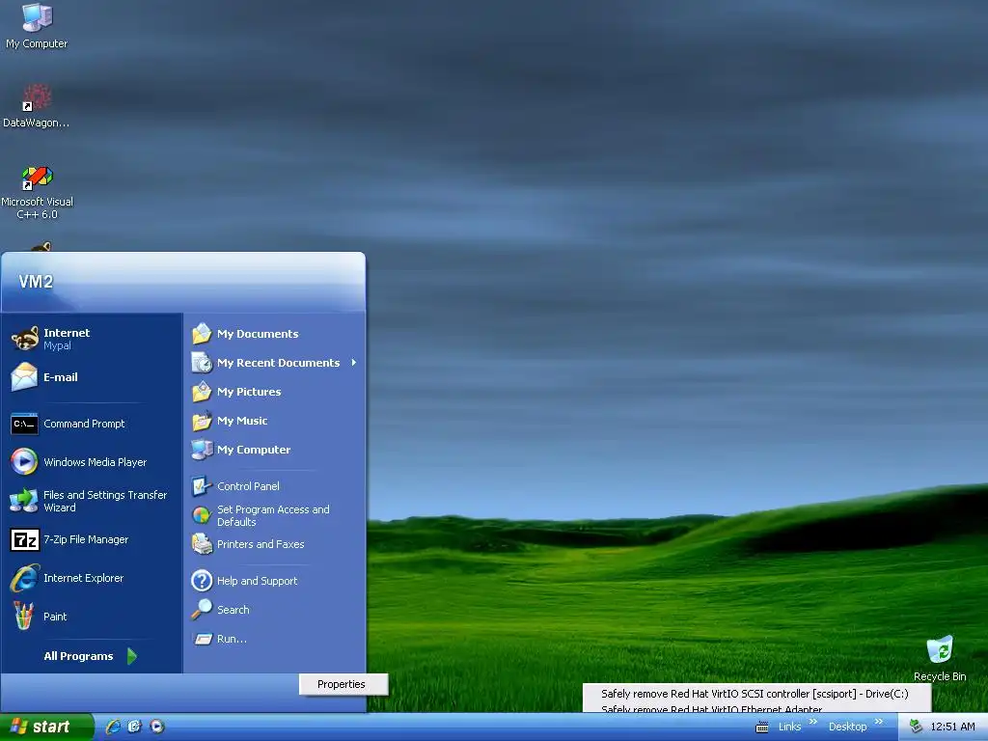Open Mypal Internet browser entry
Screen dimensions: 988x741
coord(92,339)
